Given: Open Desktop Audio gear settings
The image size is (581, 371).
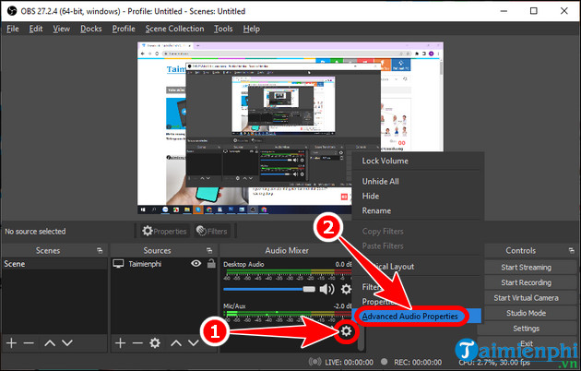Looking at the screenshot, I should pyautogui.click(x=346, y=289).
